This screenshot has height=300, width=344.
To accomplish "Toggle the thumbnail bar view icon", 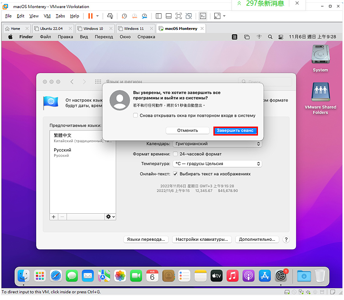I will (x=169, y=16).
